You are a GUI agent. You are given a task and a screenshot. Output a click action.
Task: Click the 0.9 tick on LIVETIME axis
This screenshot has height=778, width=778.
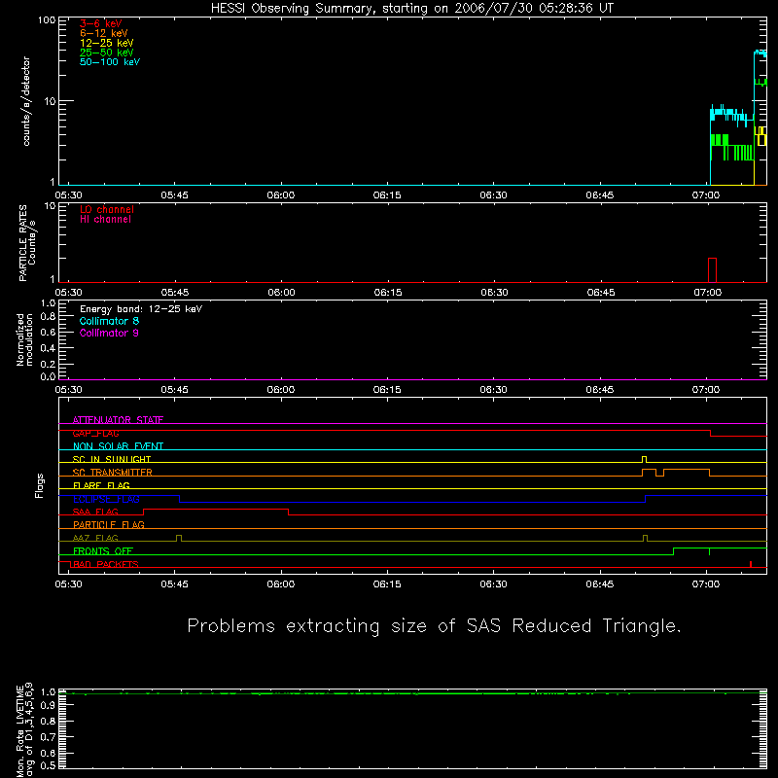point(48,705)
